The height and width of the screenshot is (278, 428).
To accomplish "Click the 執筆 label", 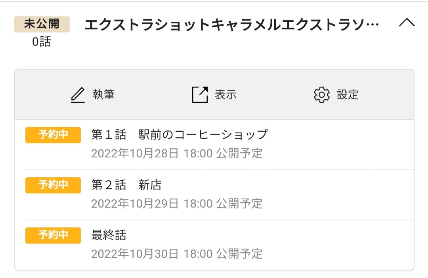I will coord(104,95).
